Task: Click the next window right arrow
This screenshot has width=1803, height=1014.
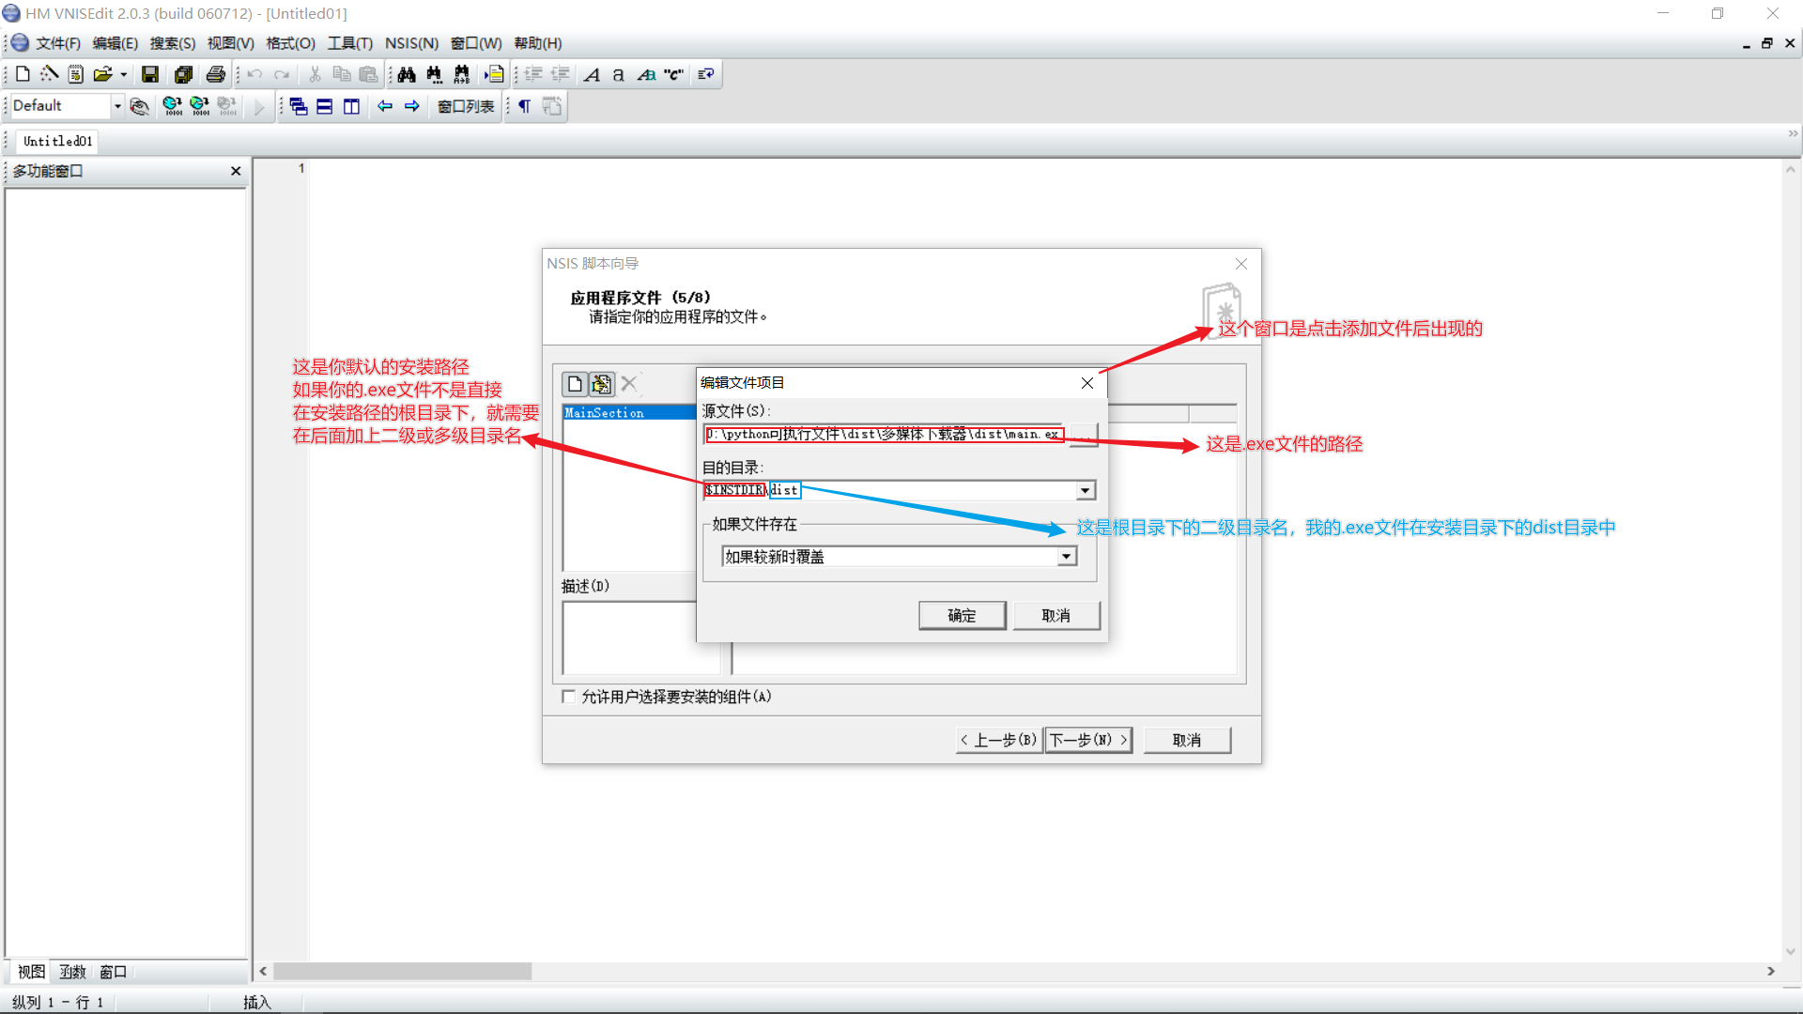Action: 412,106
